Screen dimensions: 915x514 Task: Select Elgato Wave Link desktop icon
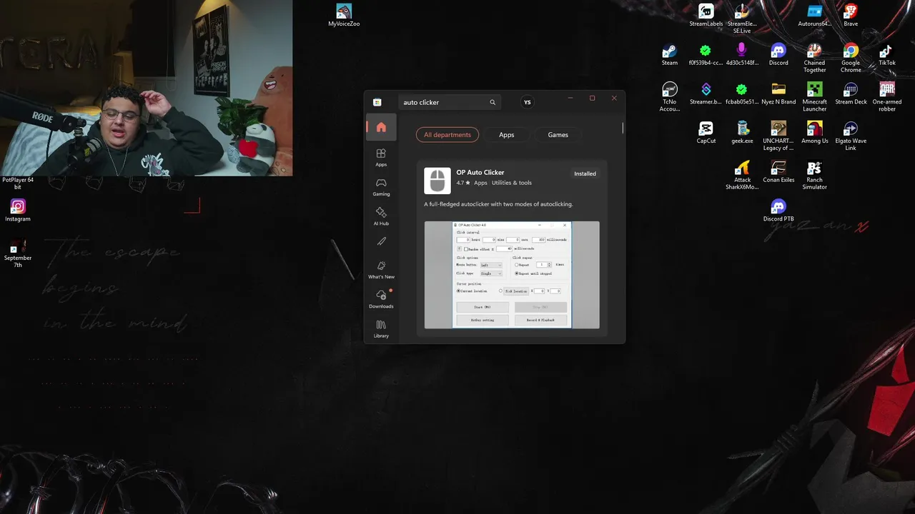[x=851, y=136]
